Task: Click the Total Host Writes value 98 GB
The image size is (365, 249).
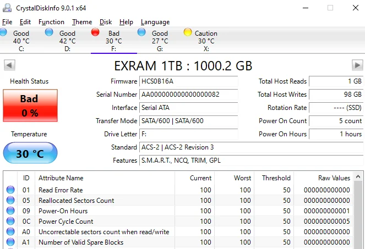Action: click(x=336, y=95)
